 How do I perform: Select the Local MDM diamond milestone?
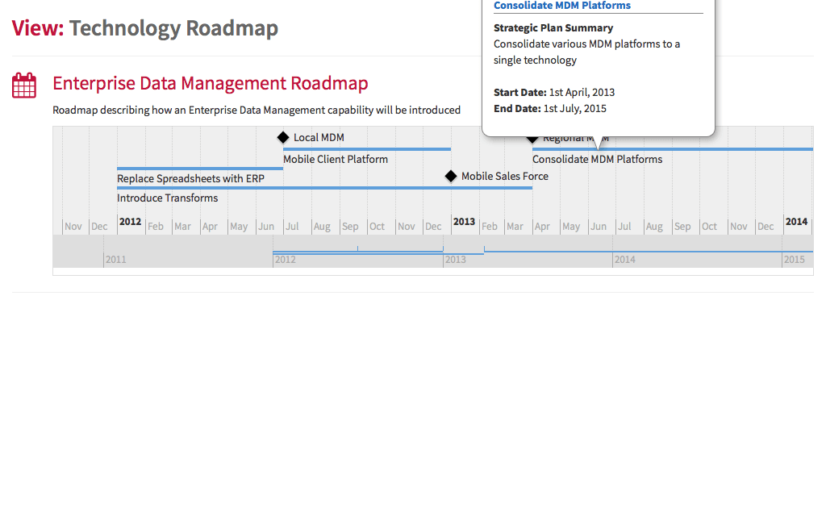coord(283,137)
